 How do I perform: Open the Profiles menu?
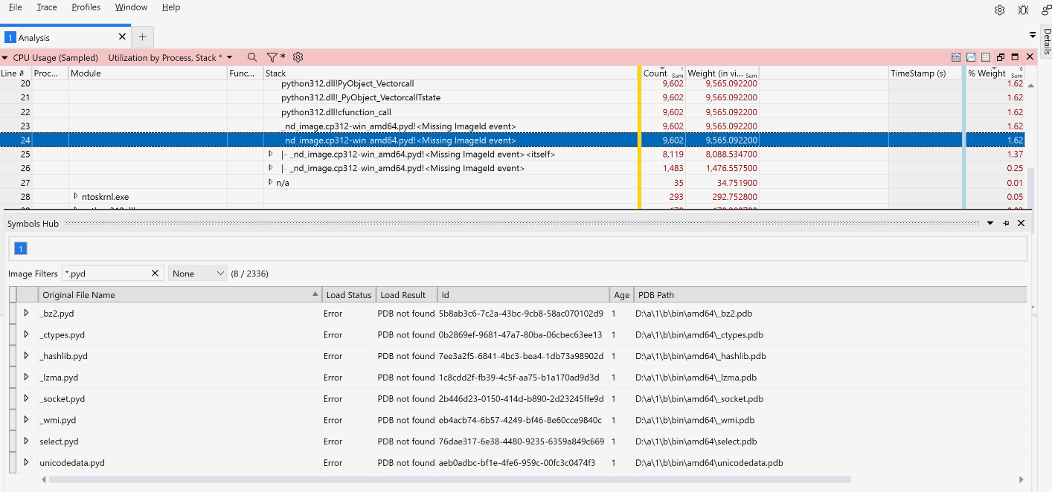coord(86,7)
